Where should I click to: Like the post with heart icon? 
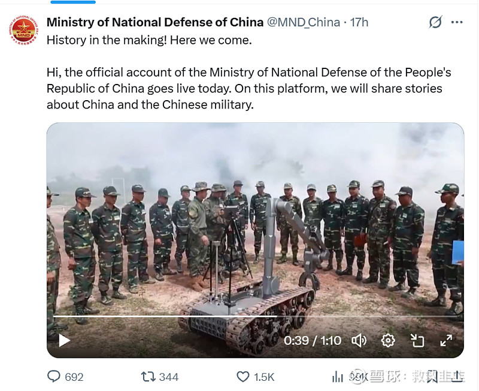click(x=242, y=377)
